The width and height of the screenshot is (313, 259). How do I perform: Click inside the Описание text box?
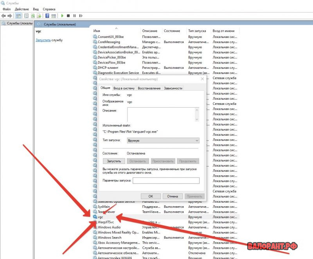pyautogui.click(x=161, y=114)
